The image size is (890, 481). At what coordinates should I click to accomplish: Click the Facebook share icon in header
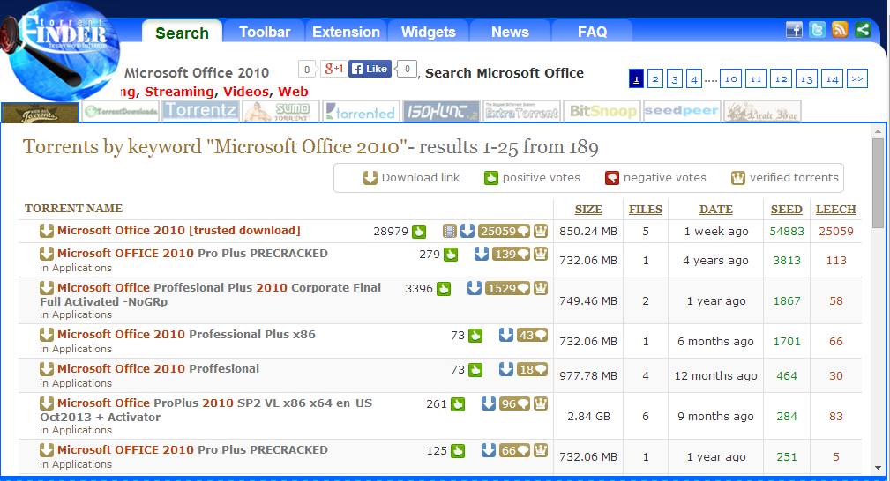pos(794,30)
